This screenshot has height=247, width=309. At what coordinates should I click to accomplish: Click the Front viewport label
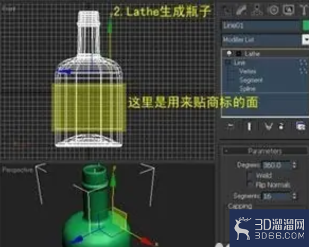[x=9, y=9]
